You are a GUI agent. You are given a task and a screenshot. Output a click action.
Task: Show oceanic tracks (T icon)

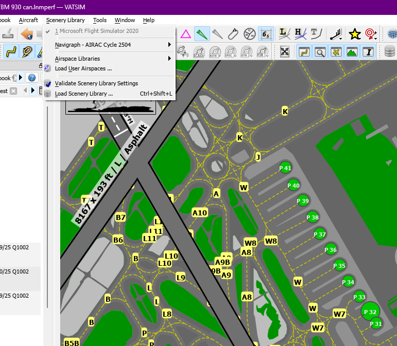(x=317, y=34)
